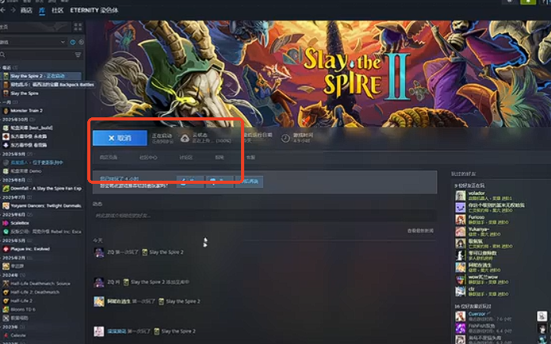Click the play time clock icon
Viewport: 551px width, 344px height.
[x=285, y=138]
